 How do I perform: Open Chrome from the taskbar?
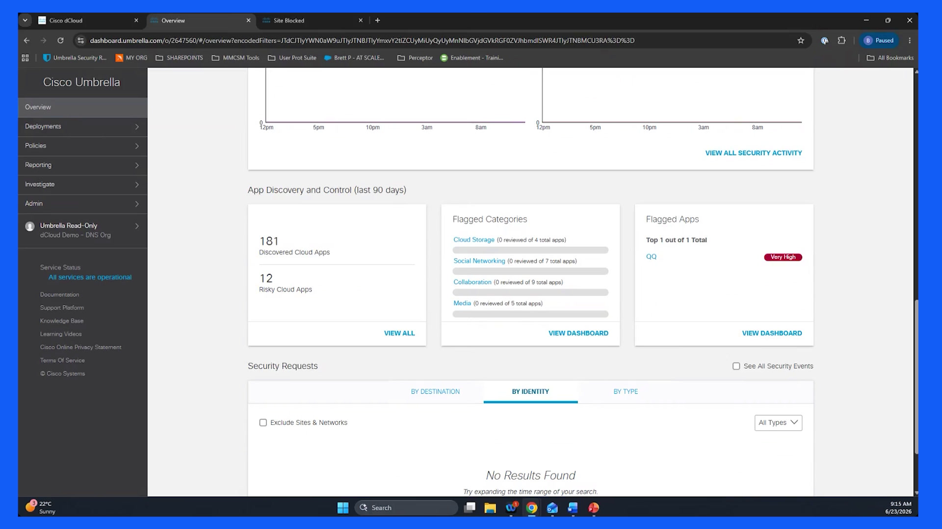[531, 508]
